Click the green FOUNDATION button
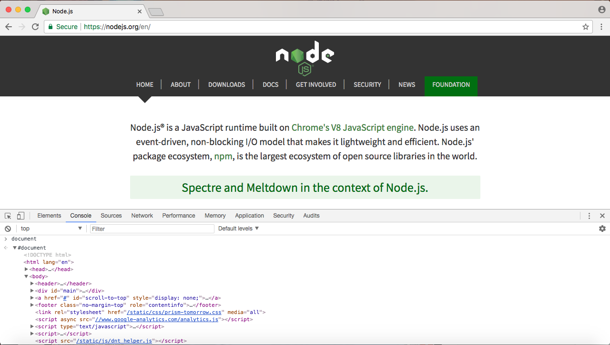 [451, 86]
